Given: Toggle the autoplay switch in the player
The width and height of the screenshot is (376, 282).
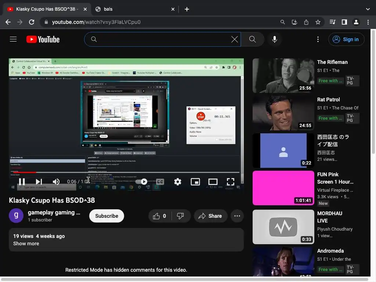Looking at the screenshot, I should [141, 181].
